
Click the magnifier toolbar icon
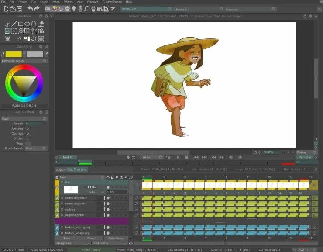[87, 9]
